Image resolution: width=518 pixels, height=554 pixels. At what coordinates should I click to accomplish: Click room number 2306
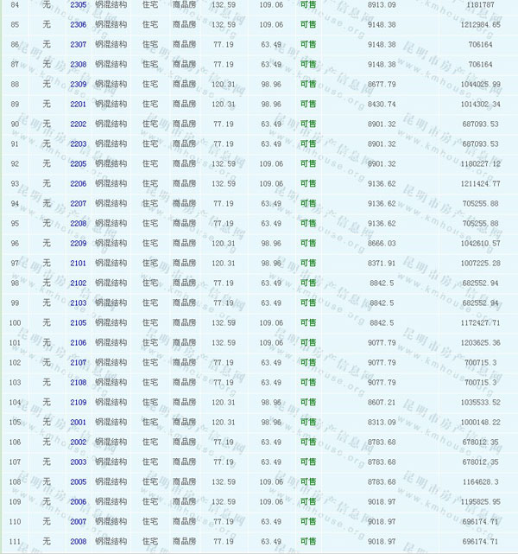point(78,24)
